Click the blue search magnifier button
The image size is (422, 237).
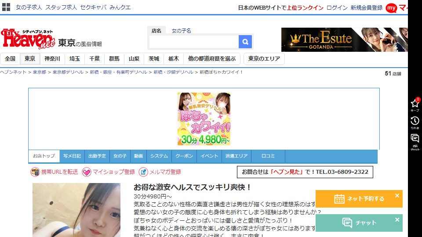(x=245, y=42)
